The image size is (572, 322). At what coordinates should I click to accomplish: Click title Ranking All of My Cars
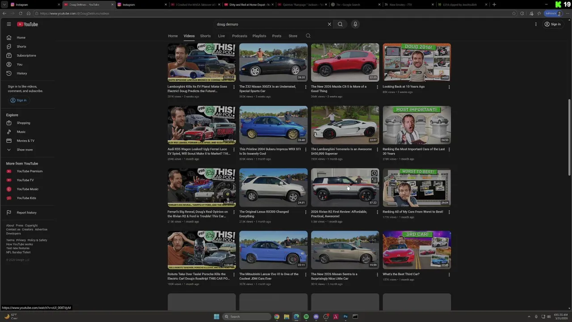click(x=413, y=212)
